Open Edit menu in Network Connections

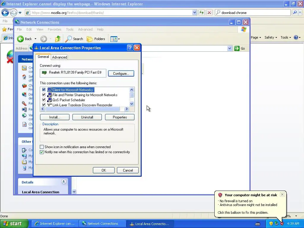click(29, 29)
